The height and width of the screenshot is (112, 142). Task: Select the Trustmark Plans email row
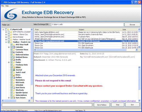(86, 37)
